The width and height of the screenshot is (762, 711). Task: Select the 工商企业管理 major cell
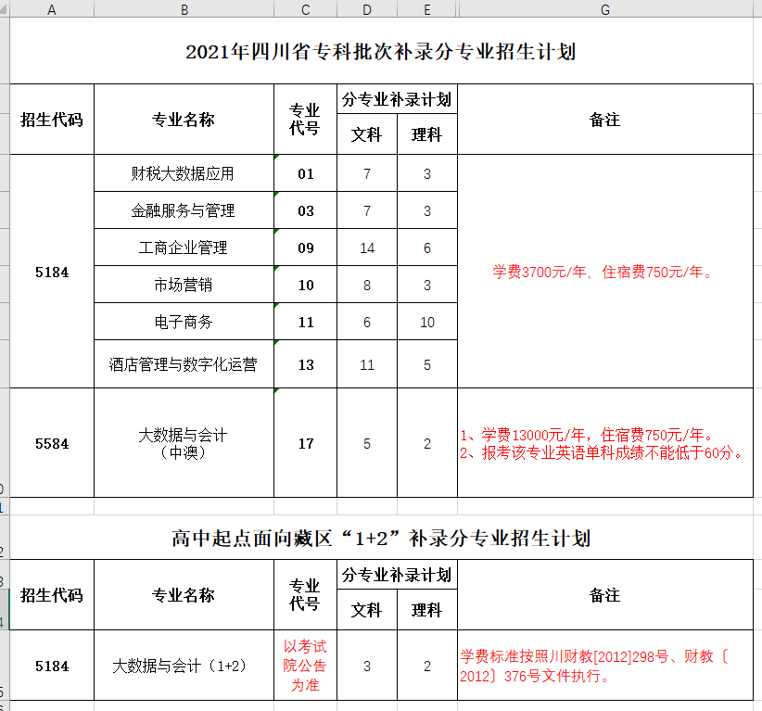pos(184,248)
